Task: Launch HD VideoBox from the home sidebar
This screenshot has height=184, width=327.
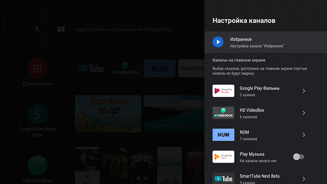Action: coord(38,166)
